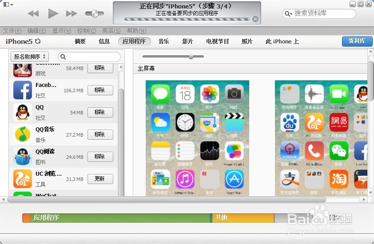Viewport: 374px width, 244px height.
Task: Remove the Facebook app
Action: (x=100, y=90)
